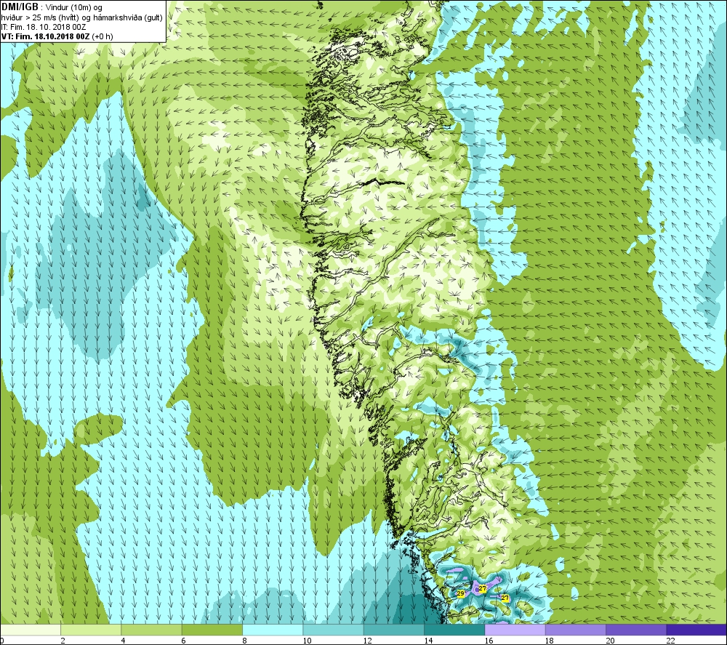Screen dimensions: 727x645
Task: Click the dark indigo legend swatch above 22
Action: (696, 630)
